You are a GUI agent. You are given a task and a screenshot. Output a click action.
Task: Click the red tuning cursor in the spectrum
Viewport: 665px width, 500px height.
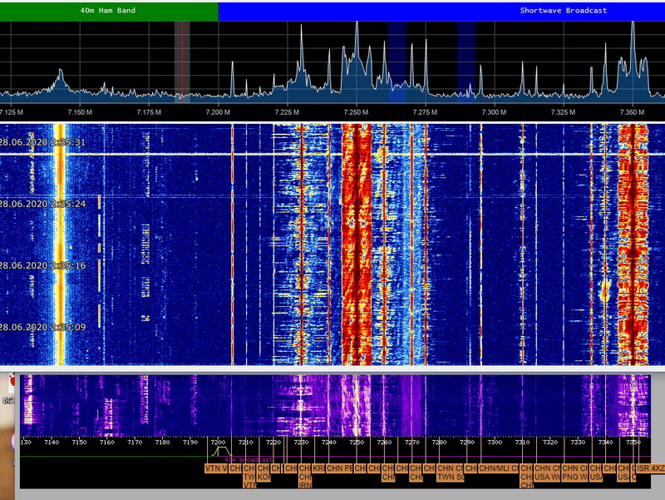(181, 62)
